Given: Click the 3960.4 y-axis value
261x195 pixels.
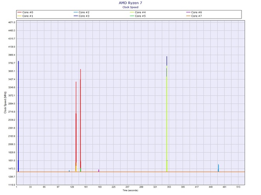Looking at the screenshot, I should [12, 55].
